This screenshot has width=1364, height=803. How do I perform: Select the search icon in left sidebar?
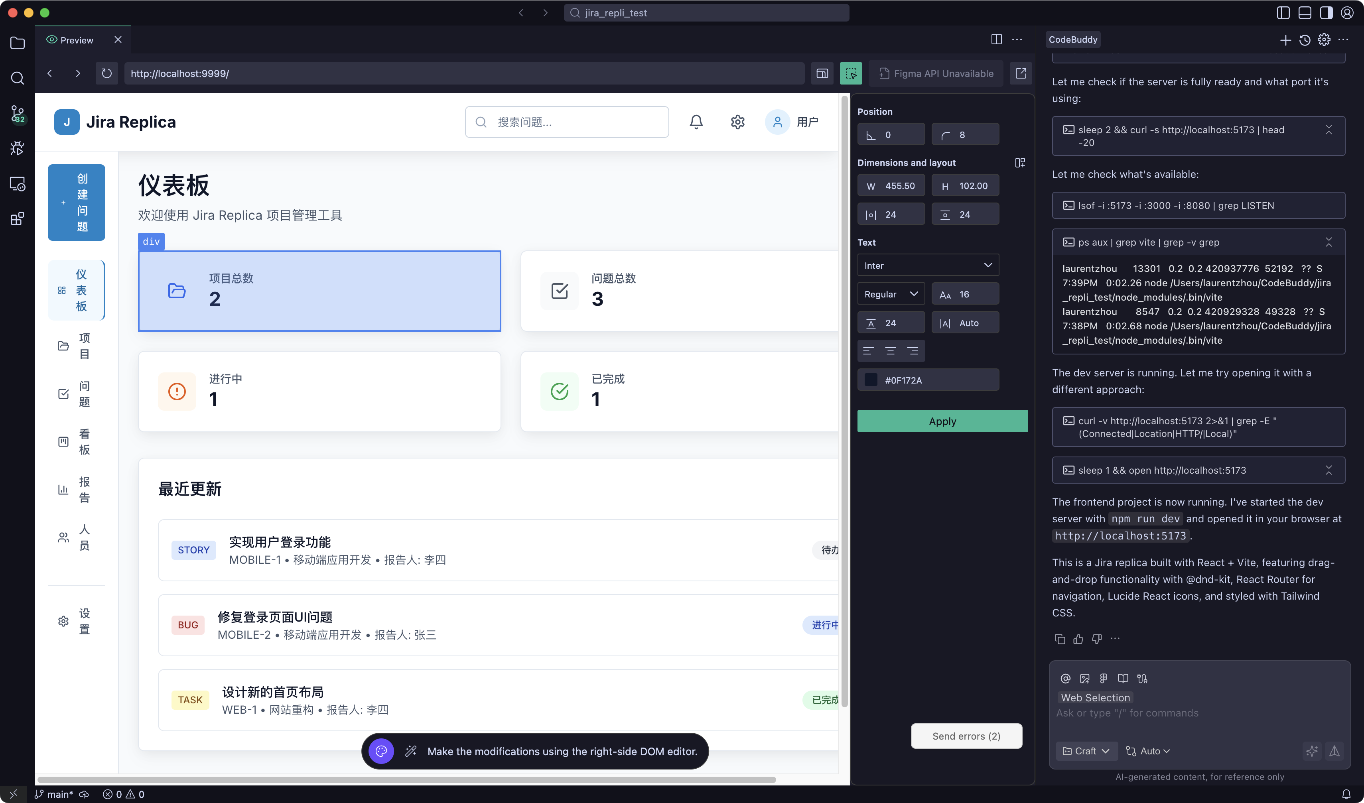click(17, 79)
